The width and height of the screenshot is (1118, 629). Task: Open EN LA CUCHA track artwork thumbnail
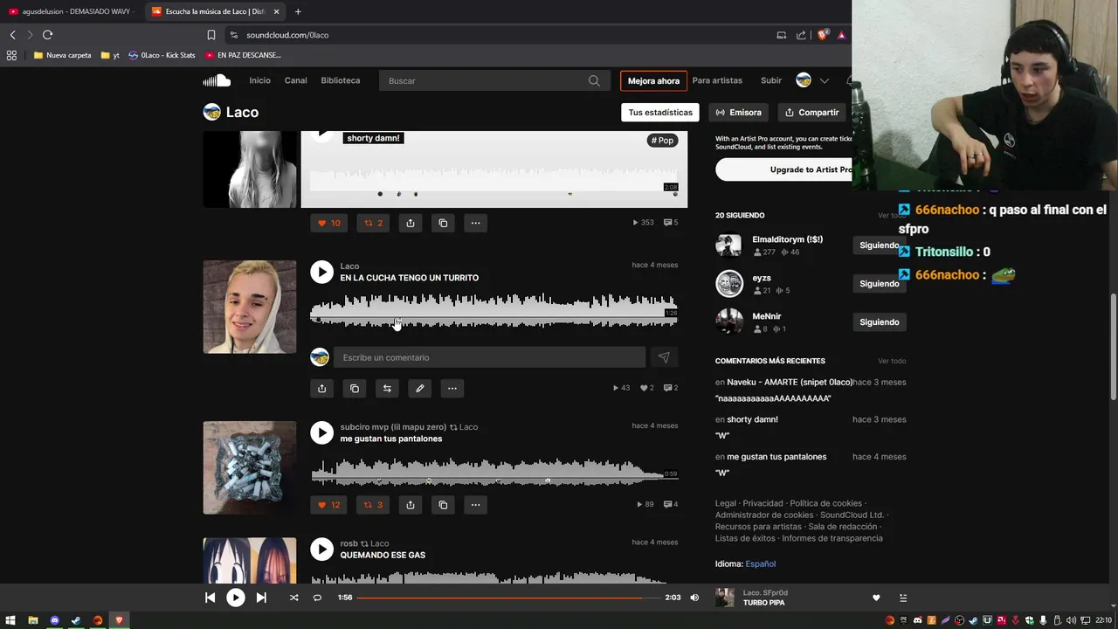click(x=250, y=307)
